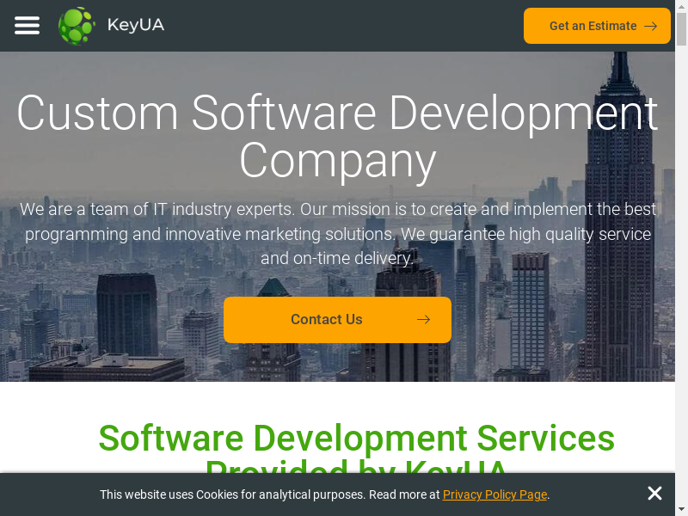The image size is (688, 516).
Task: Click the tall skyscraper in the hero image
Action: [617, 215]
